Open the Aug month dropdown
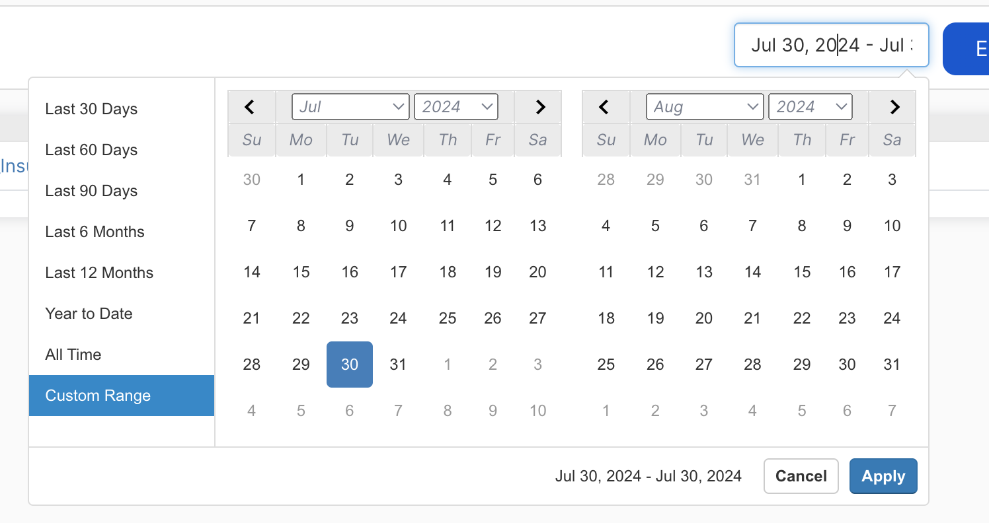The height and width of the screenshot is (523, 989). coord(704,106)
